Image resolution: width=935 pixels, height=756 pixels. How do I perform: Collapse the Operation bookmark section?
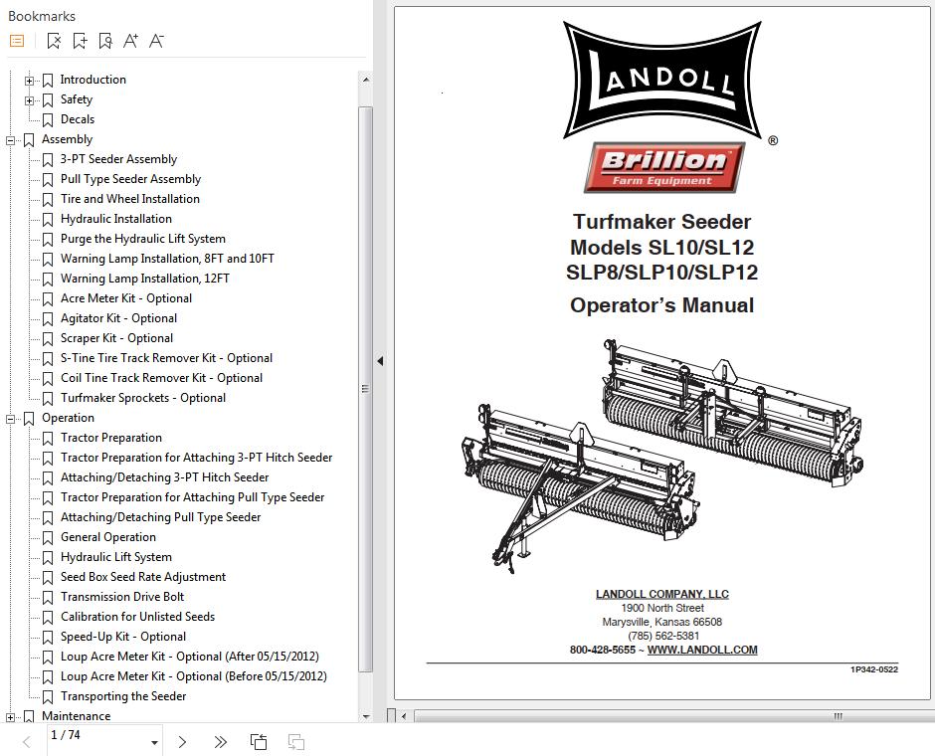[10, 419]
